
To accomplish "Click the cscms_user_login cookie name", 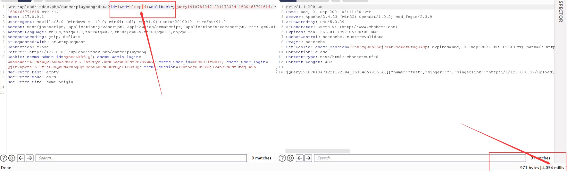I will [x=246, y=62].
